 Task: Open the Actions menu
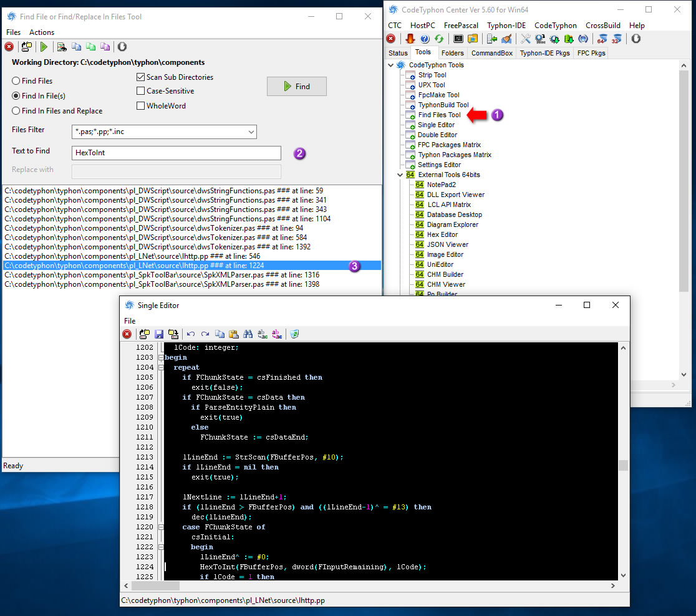42,32
